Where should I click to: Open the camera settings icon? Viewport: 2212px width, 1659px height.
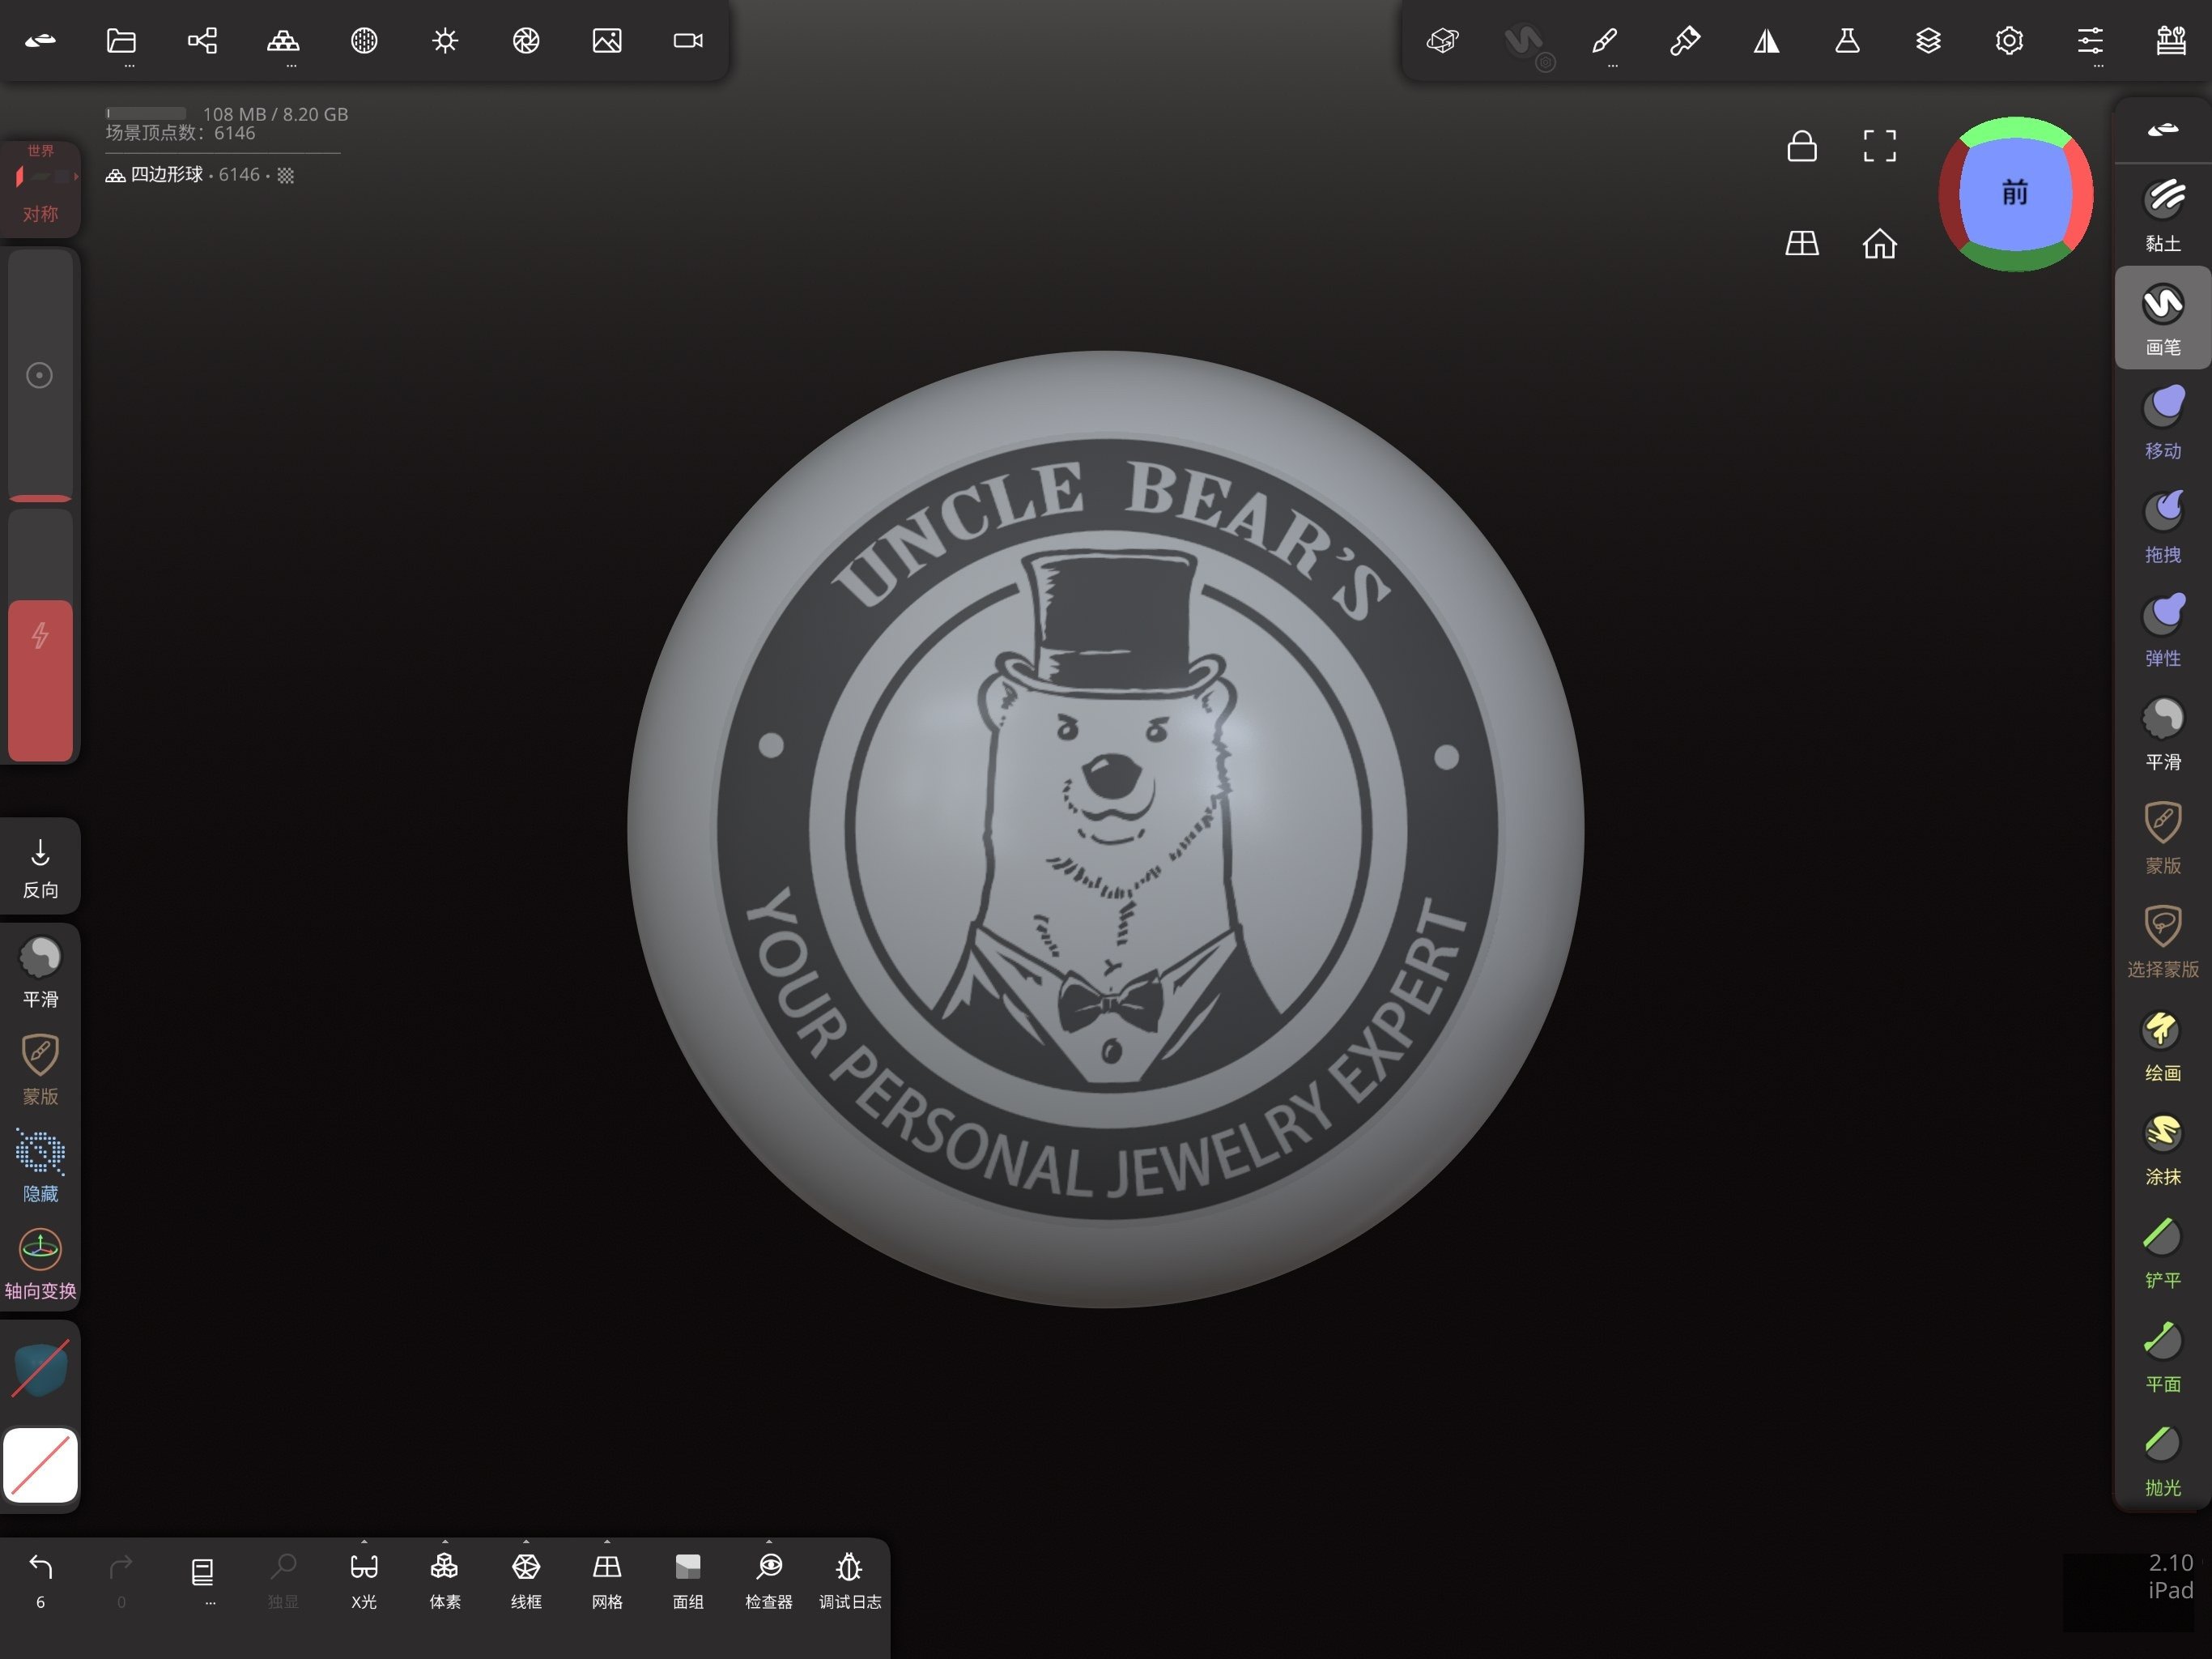coord(688,41)
